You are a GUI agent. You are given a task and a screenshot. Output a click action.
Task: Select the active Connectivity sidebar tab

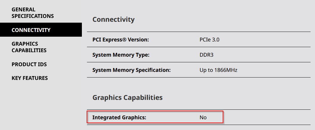coord(31,30)
